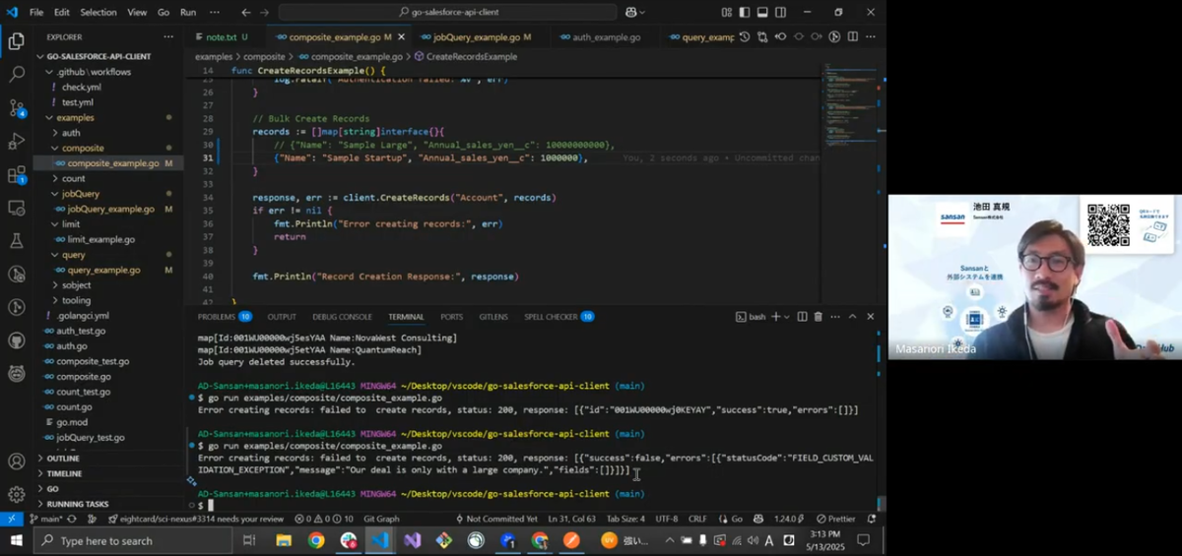Open the Testing flask icon view
The height and width of the screenshot is (556, 1182).
point(16,241)
